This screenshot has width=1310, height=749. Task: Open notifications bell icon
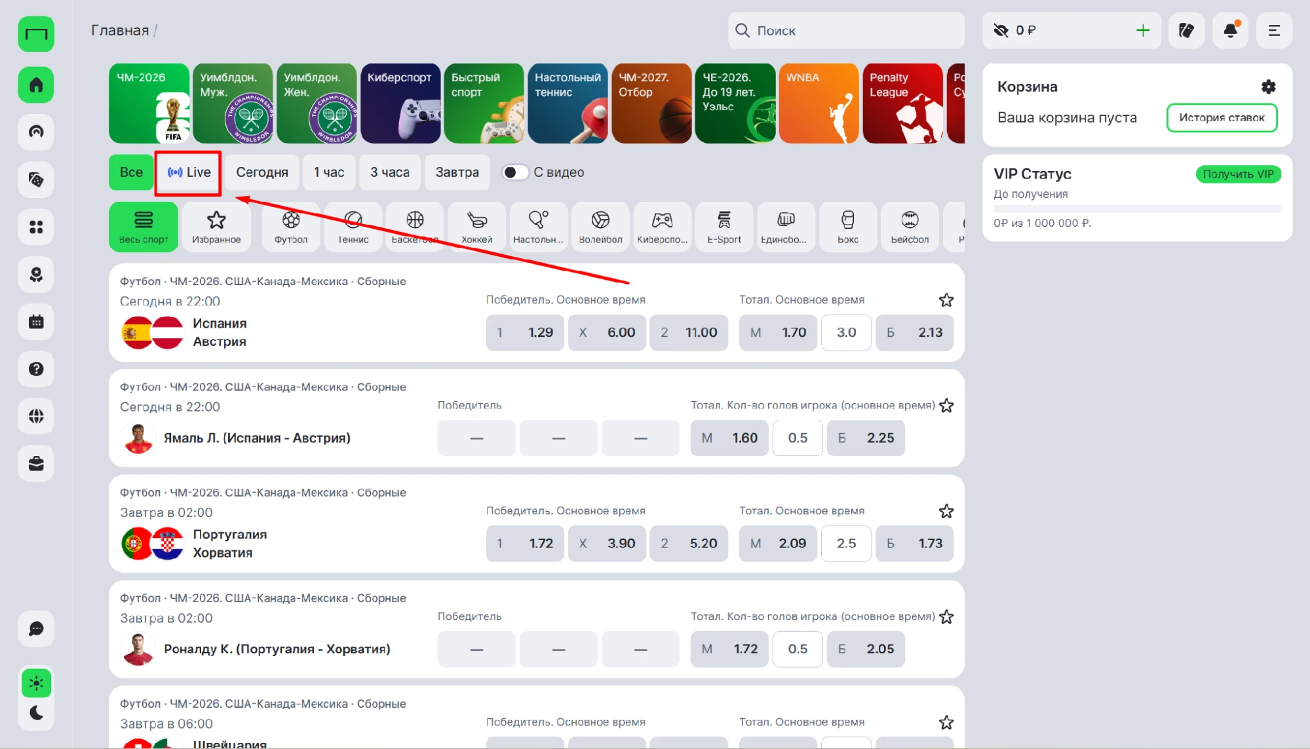pyautogui.click(x=1230, y=30)
